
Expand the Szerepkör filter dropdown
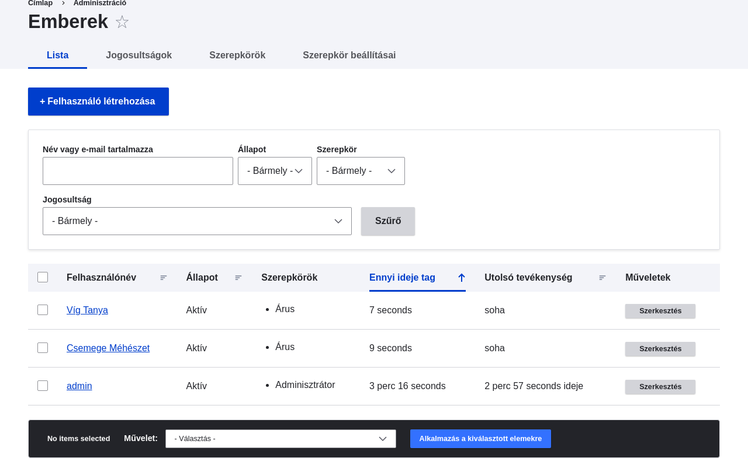[x=361, y=171]
